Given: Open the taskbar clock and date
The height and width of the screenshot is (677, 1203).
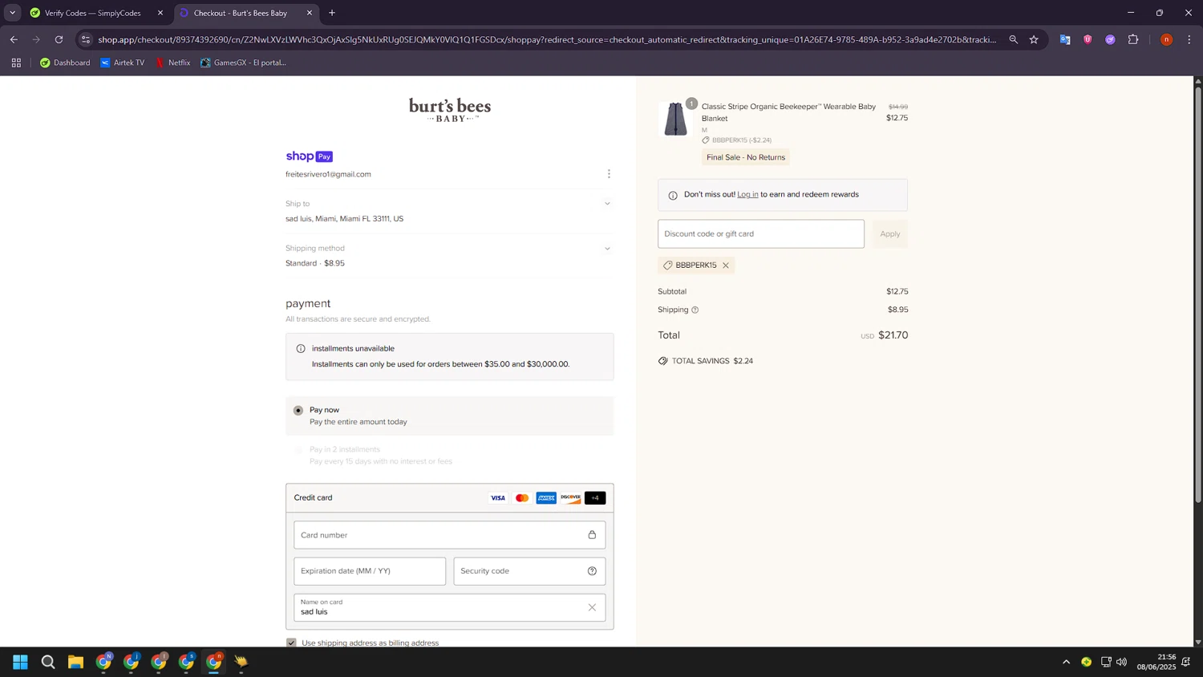Looking at the screenshot, I should pyautogui.click(x=1156, y=662).
